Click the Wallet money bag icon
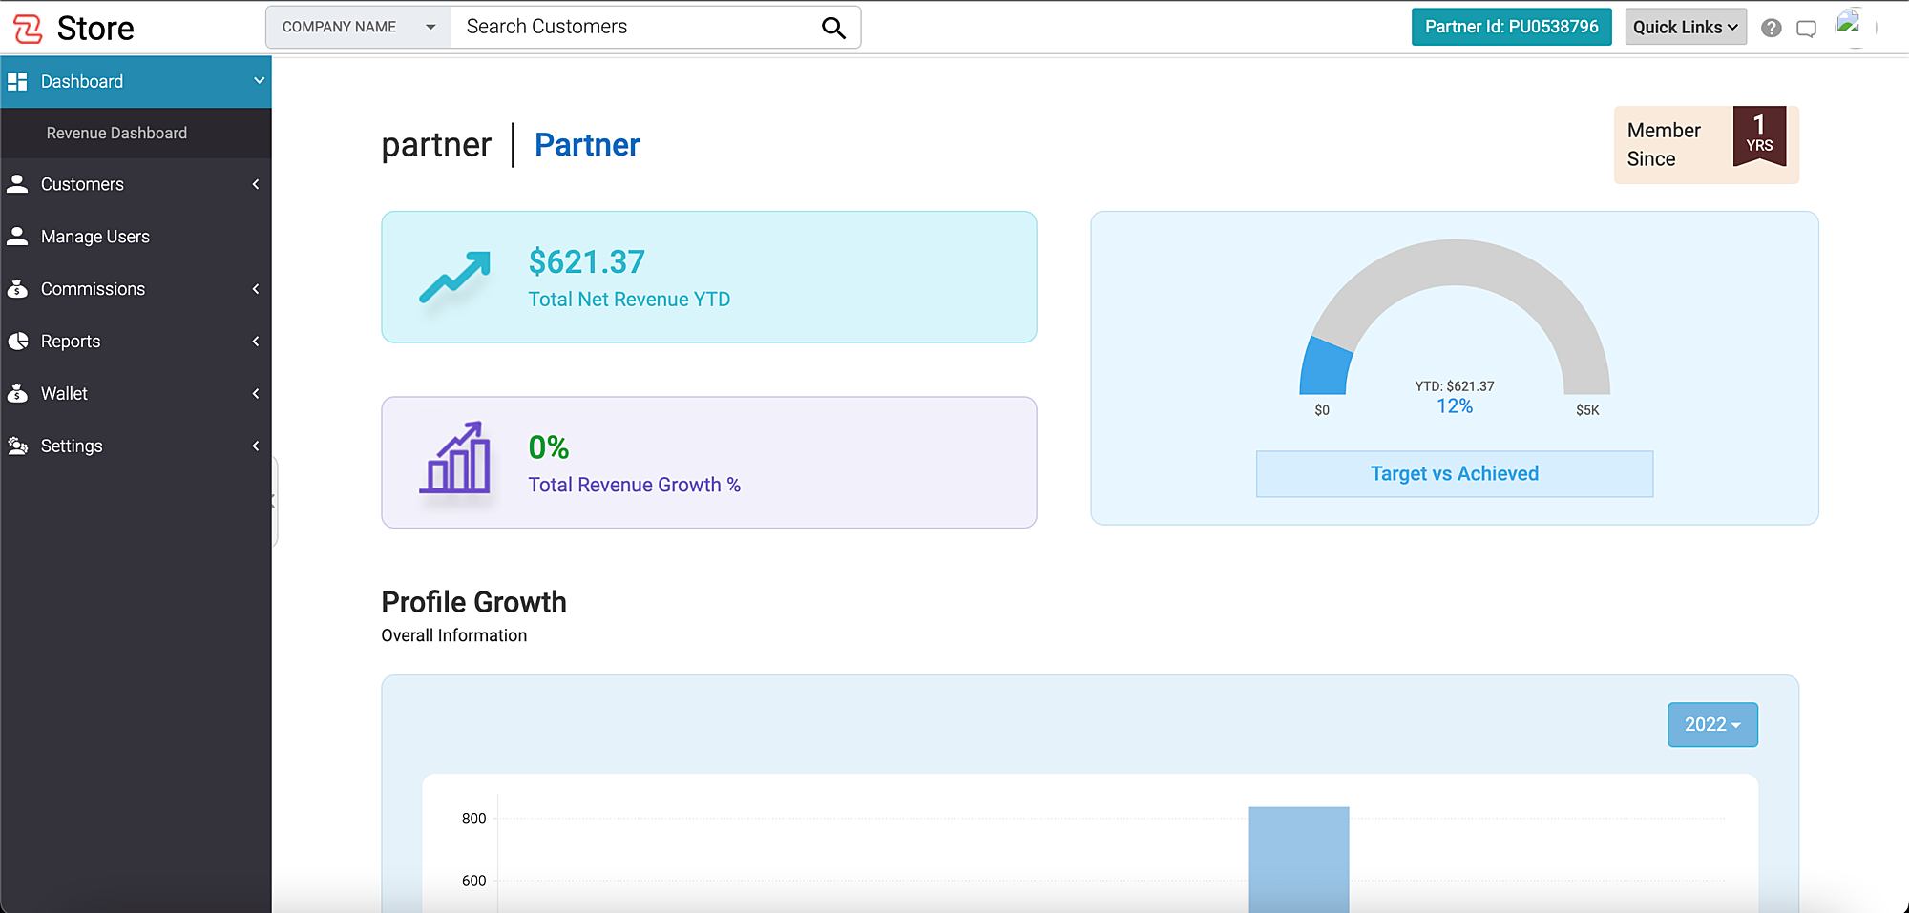The height and width of the screenshot is (913, 1909). click(x=17, y=393)
